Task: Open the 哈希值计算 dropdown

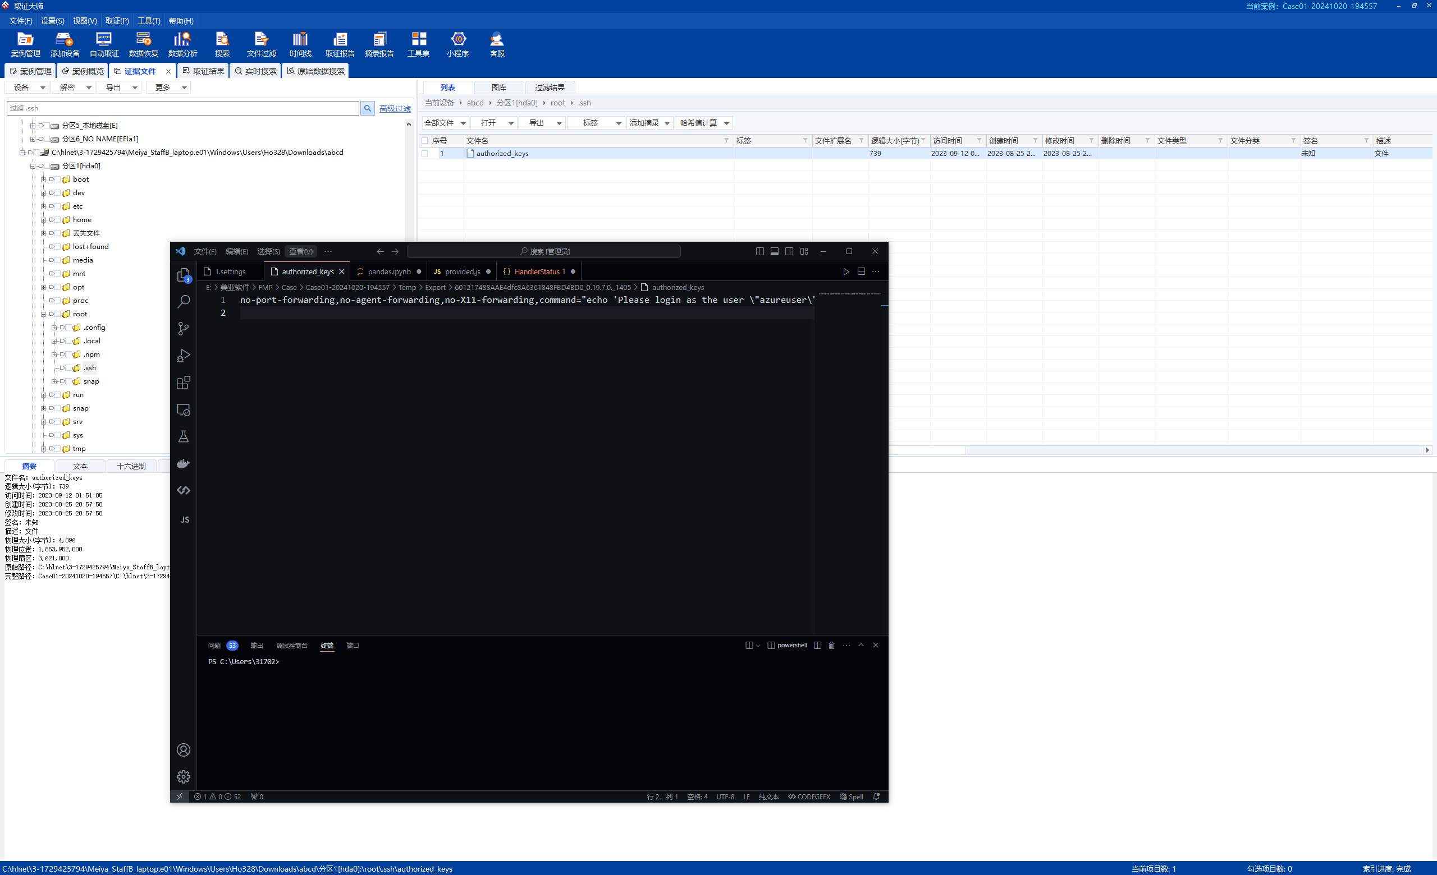Action: point(704,123)
